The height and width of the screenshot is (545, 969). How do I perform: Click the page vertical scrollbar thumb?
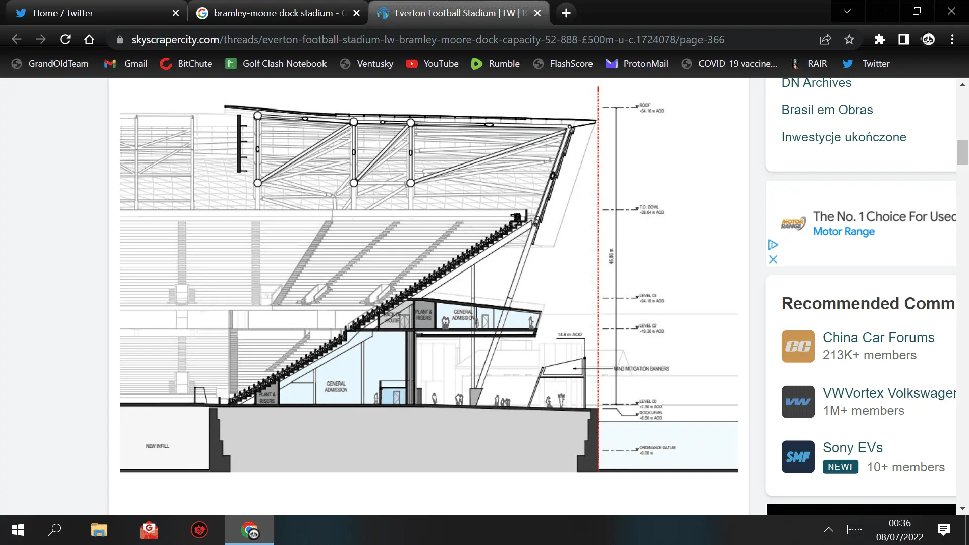pyautogui.click(x=962, y=152)
